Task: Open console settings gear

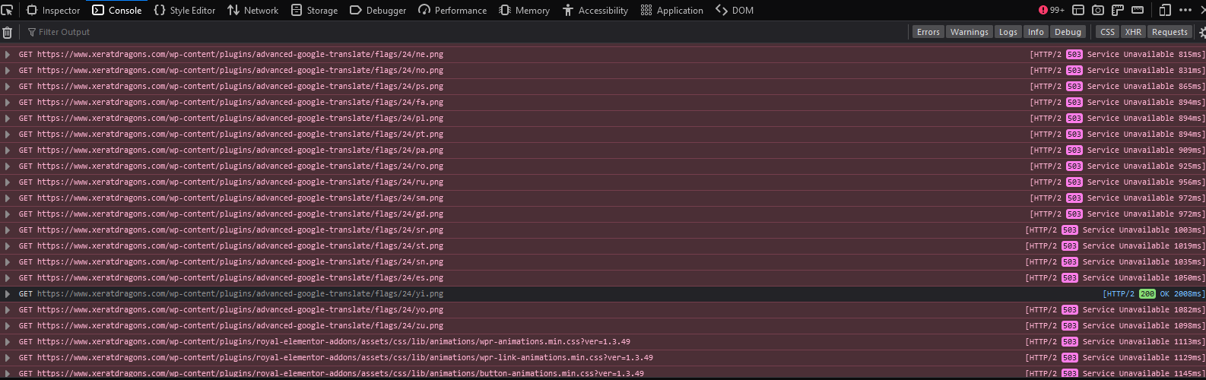Action: click(1202, 33)
